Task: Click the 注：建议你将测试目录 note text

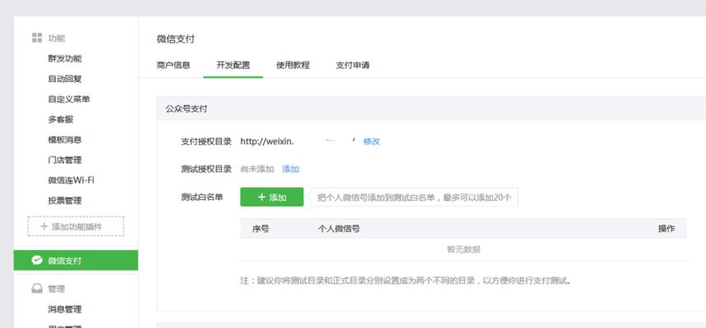Action: tap(406, 281)
